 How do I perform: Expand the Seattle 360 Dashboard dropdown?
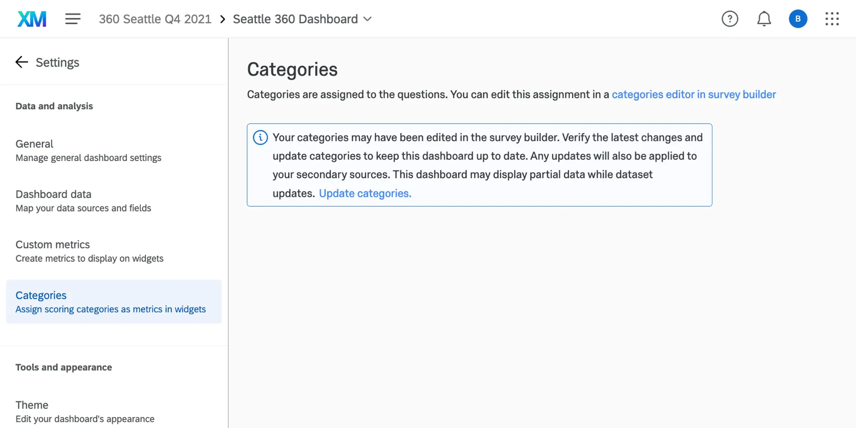pos(368,19)
